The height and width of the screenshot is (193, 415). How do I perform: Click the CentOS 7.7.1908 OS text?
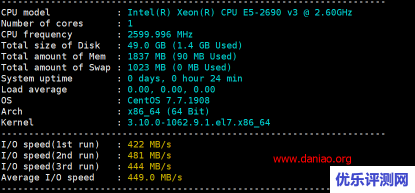pyautogui.click(x=168, y=100)
